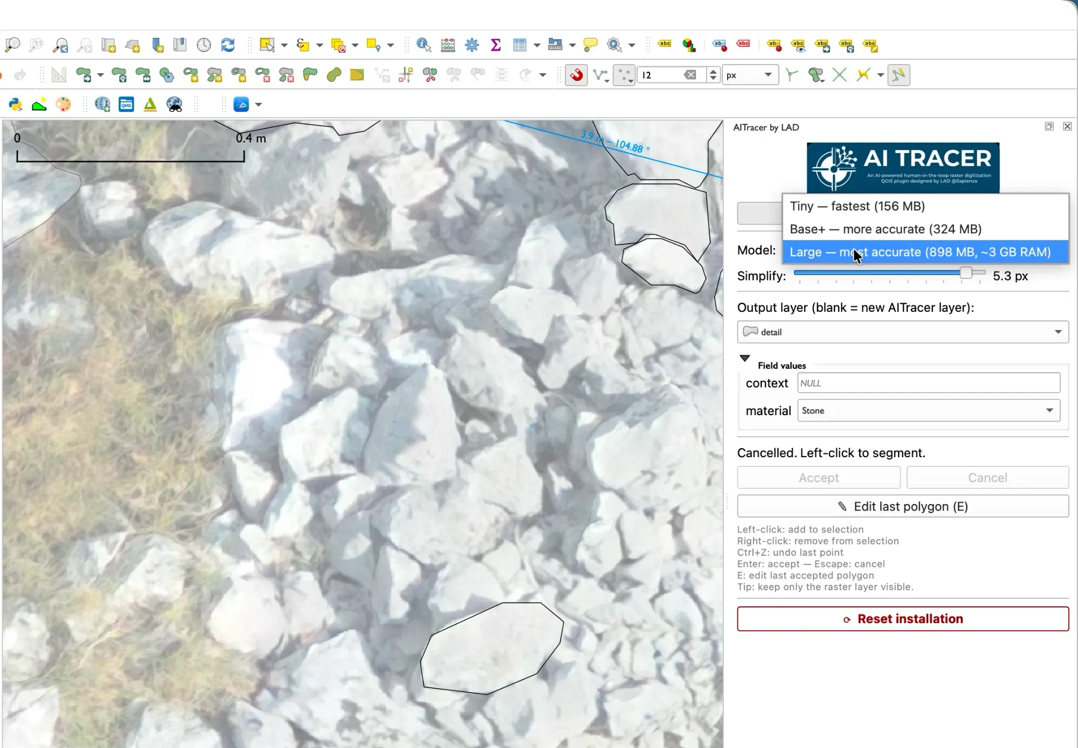
Task: Open the material Stone dropdown
Action: (929, 410)
